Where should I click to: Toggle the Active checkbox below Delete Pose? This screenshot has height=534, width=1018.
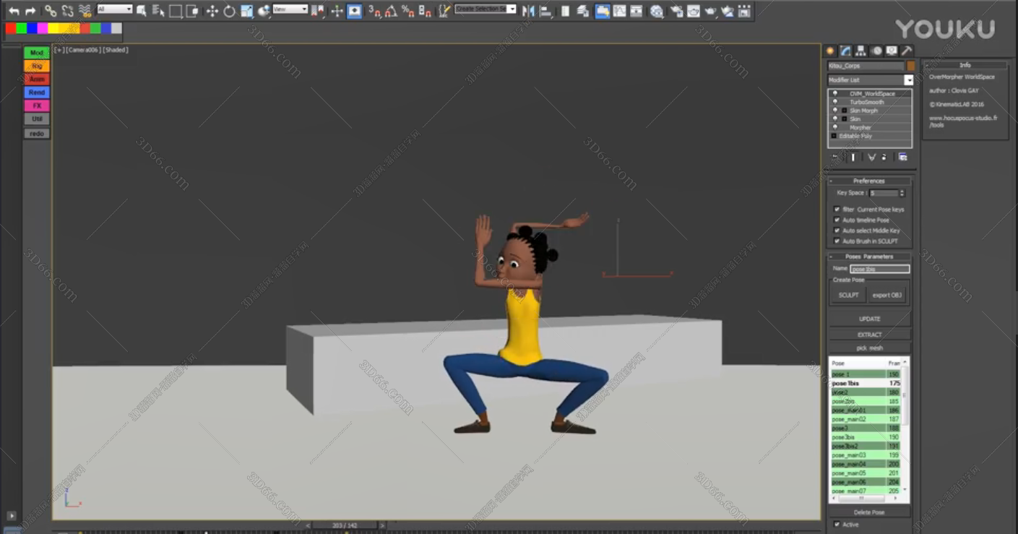(837, 525)
